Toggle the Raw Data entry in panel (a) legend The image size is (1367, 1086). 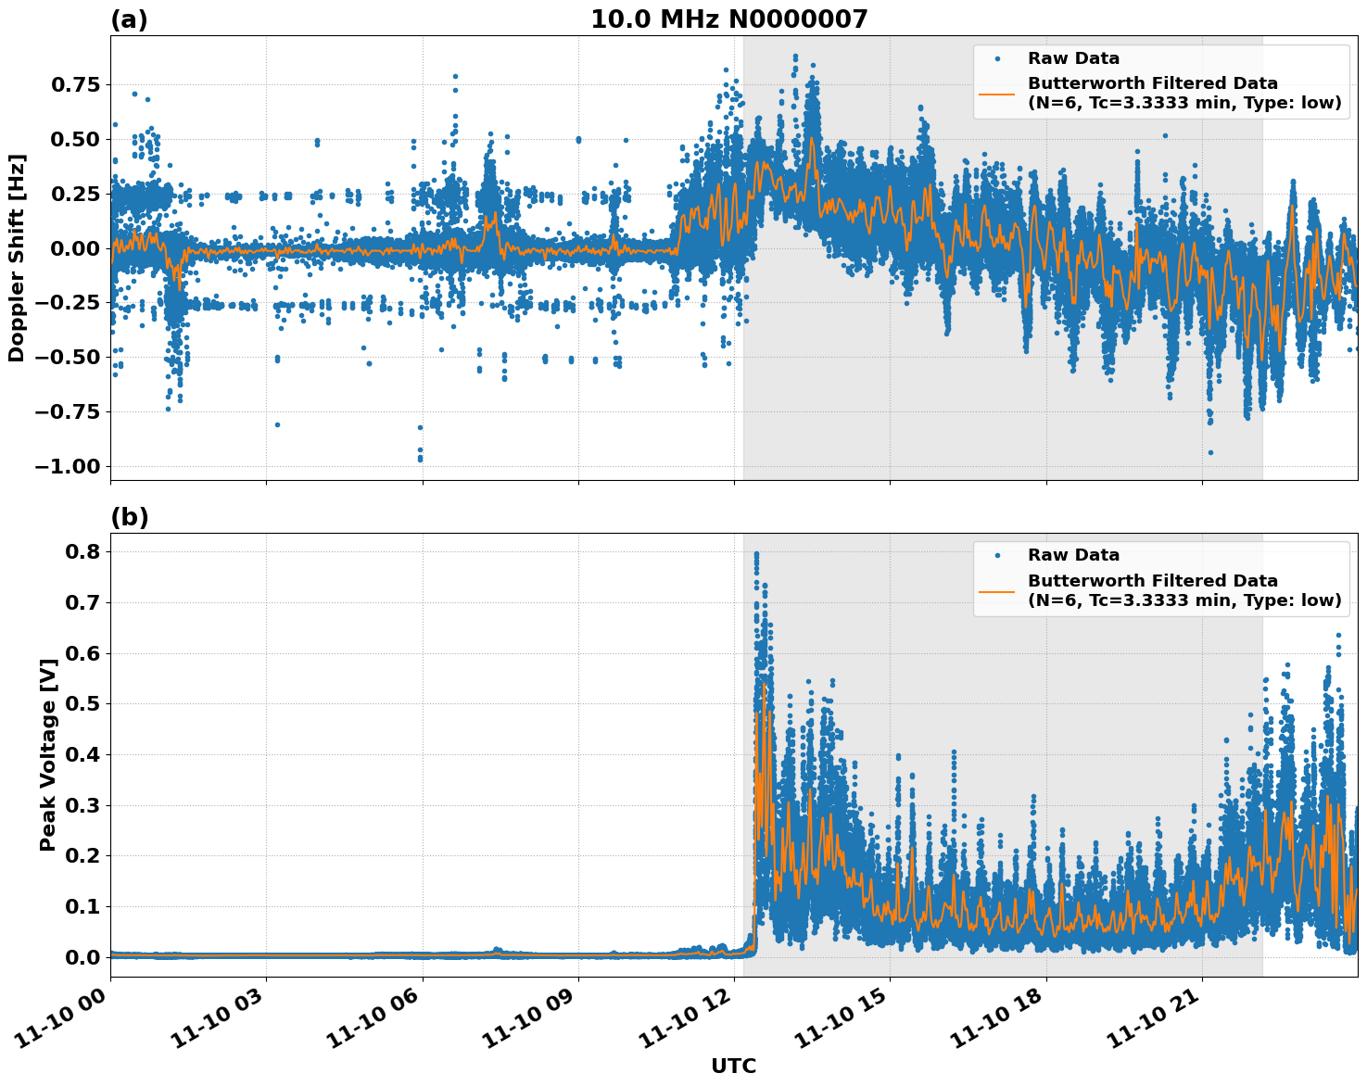1075,56
